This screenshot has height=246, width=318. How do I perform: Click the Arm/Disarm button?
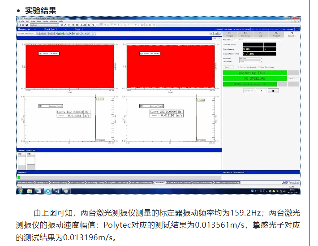(x=249, y=91)
